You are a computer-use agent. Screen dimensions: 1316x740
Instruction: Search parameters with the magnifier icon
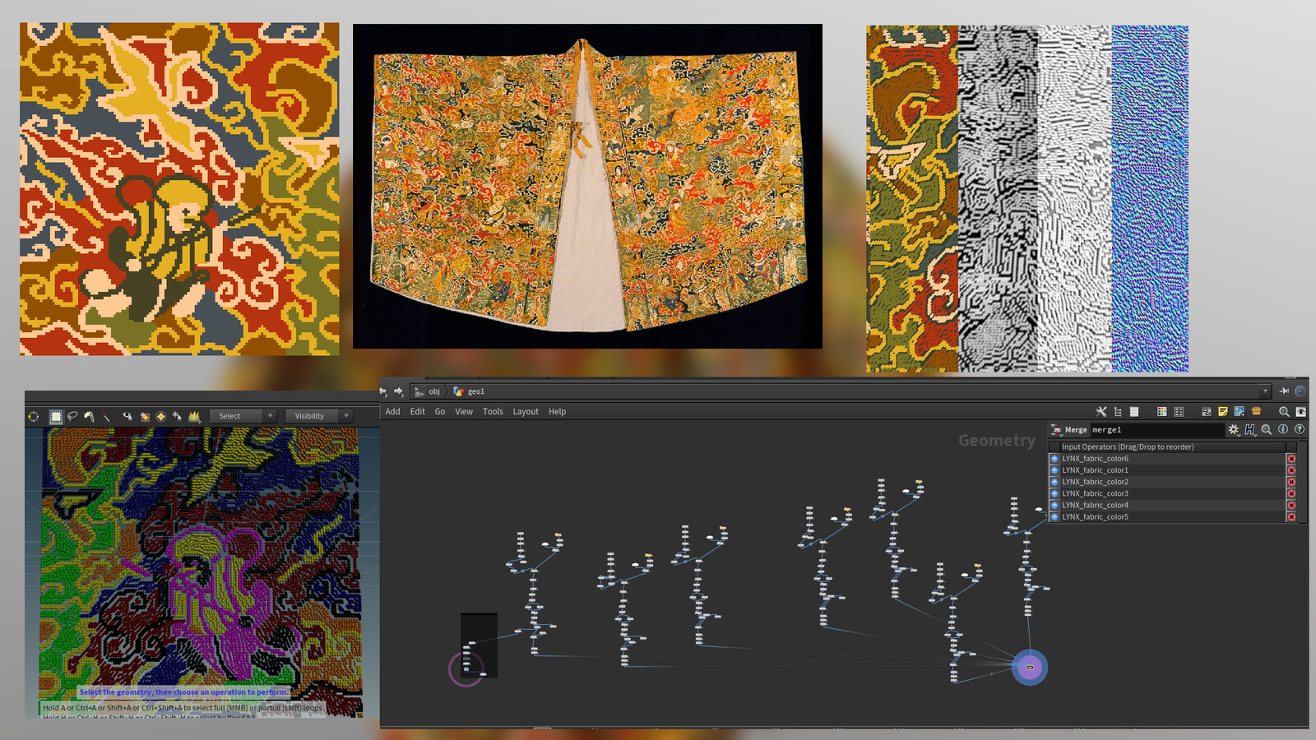(1267, 429)
